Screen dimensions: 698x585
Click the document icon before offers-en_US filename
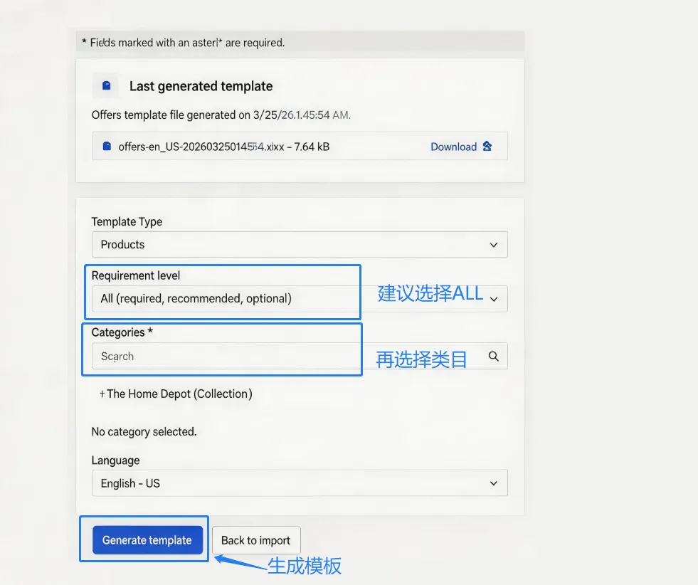pos(107,147)
